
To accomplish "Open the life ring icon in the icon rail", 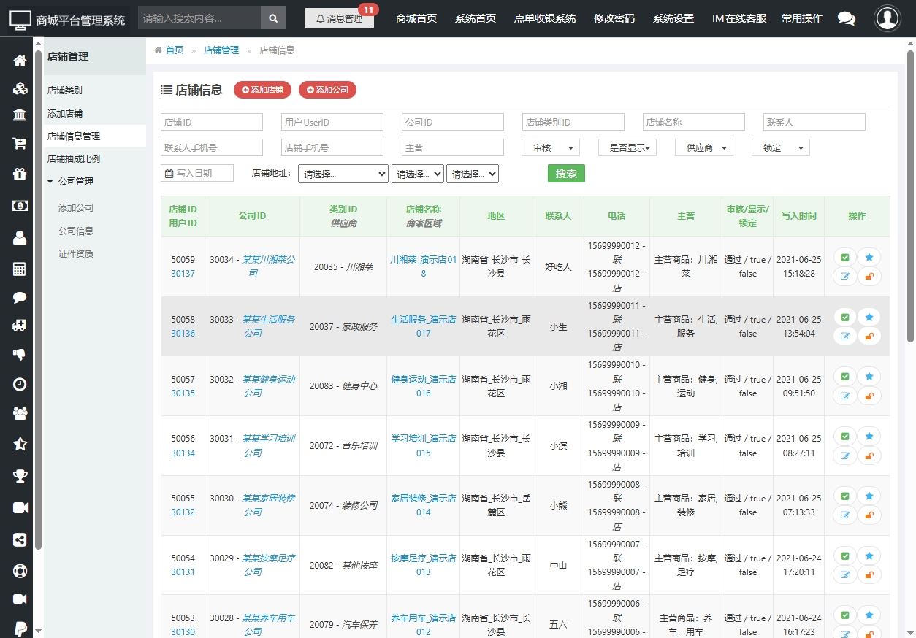I will (x=20, y=570).
